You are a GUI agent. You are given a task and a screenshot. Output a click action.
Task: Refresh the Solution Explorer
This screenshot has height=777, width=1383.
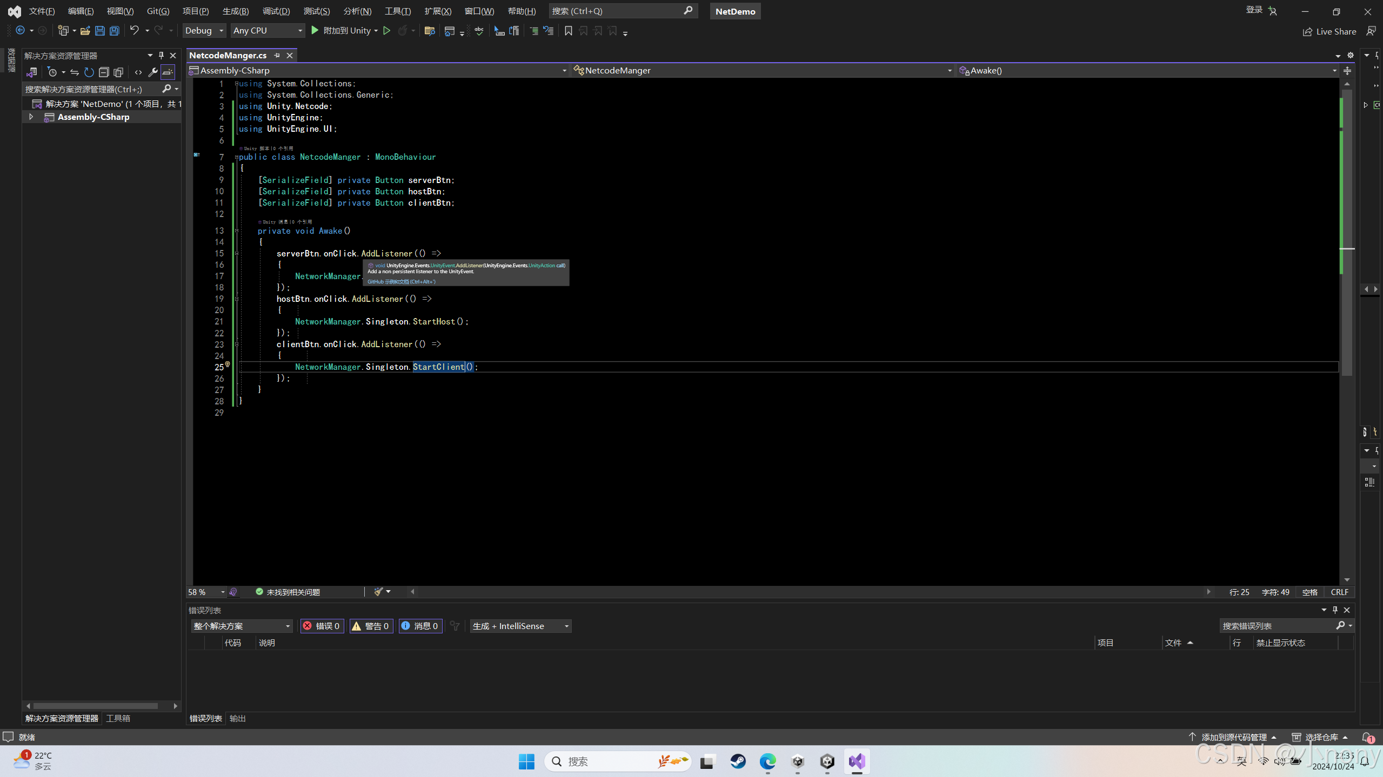click(89, 72)
